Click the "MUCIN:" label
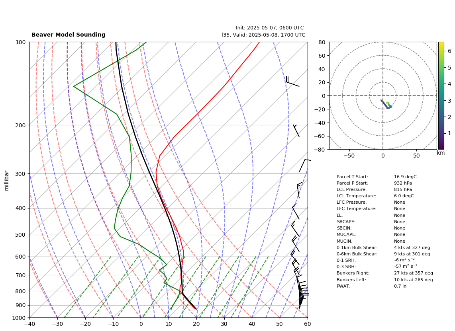 click(x=345, y=241)
